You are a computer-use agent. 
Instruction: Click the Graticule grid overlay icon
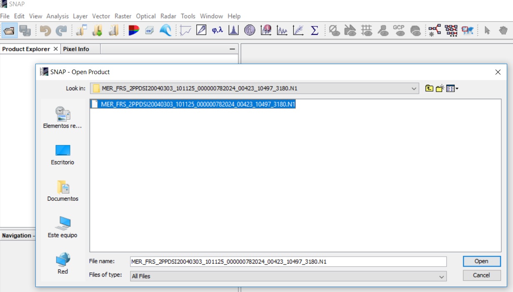pos(367,30)
